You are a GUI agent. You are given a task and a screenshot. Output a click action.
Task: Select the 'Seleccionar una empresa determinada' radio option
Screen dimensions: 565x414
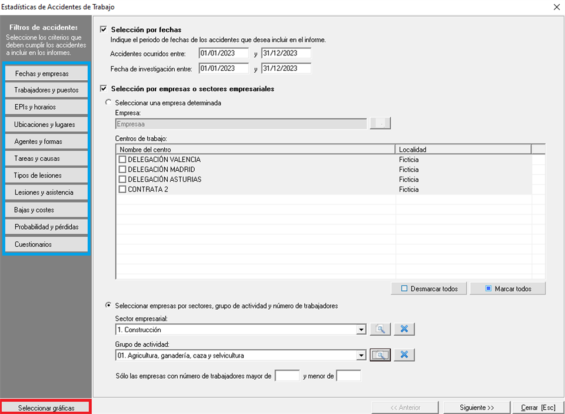108,102
